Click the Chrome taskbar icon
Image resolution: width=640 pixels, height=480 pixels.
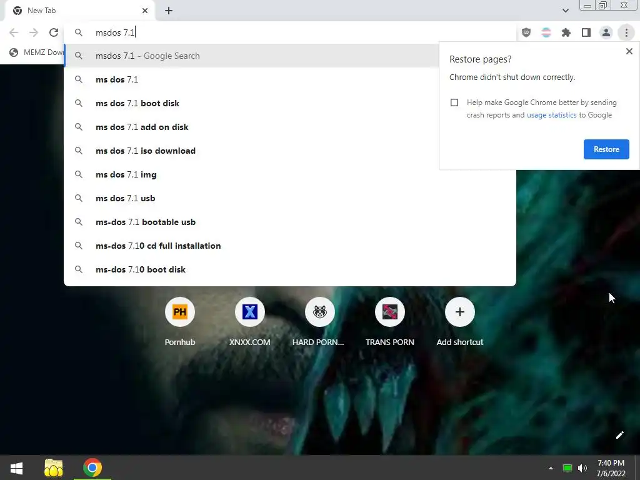pos(92,467)
